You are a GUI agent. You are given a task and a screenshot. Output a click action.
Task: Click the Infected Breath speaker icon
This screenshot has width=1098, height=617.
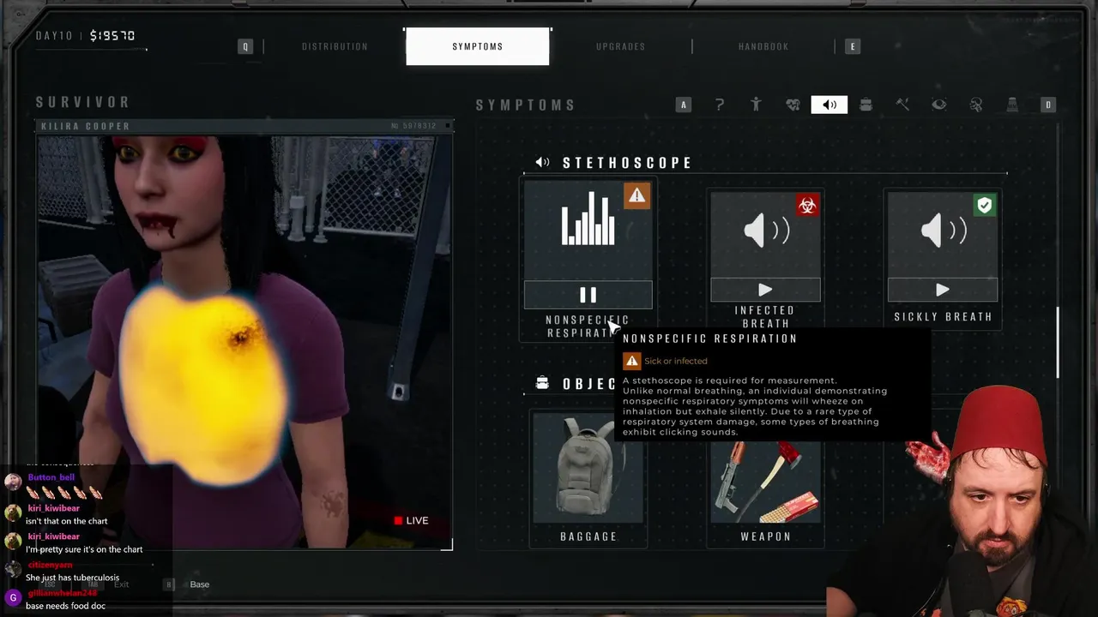pos(765,231)
